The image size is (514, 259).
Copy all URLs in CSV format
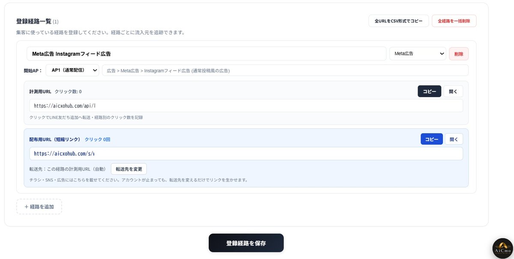pos(398,21)
